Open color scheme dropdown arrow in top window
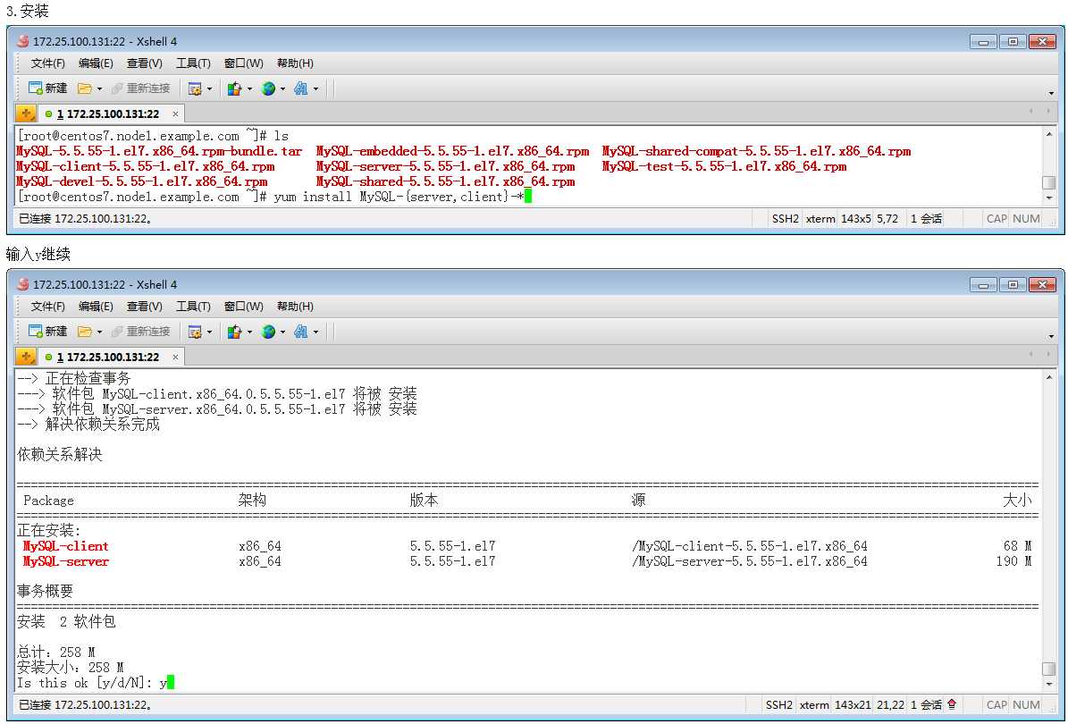Screen dimensions: 1068x724 [249, 88]
